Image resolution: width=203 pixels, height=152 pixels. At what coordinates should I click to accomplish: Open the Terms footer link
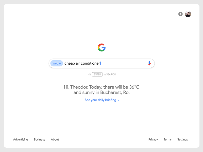167,140
